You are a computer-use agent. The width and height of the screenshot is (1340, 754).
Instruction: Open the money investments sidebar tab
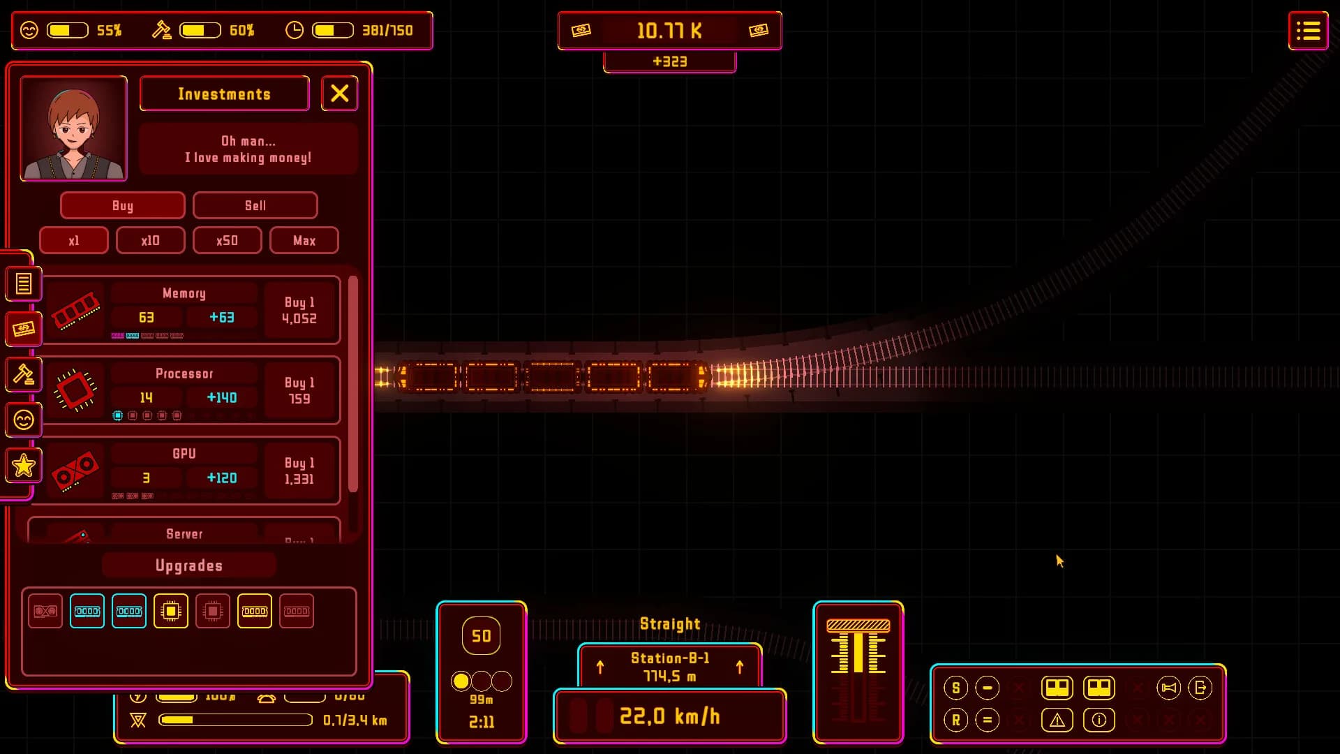click(x=24, y=329)
